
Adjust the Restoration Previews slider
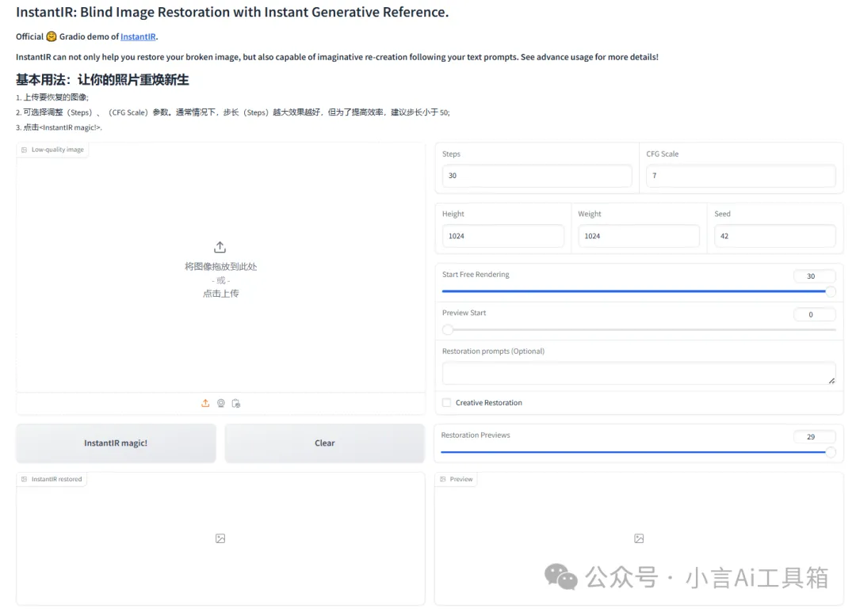coord(638,452)
